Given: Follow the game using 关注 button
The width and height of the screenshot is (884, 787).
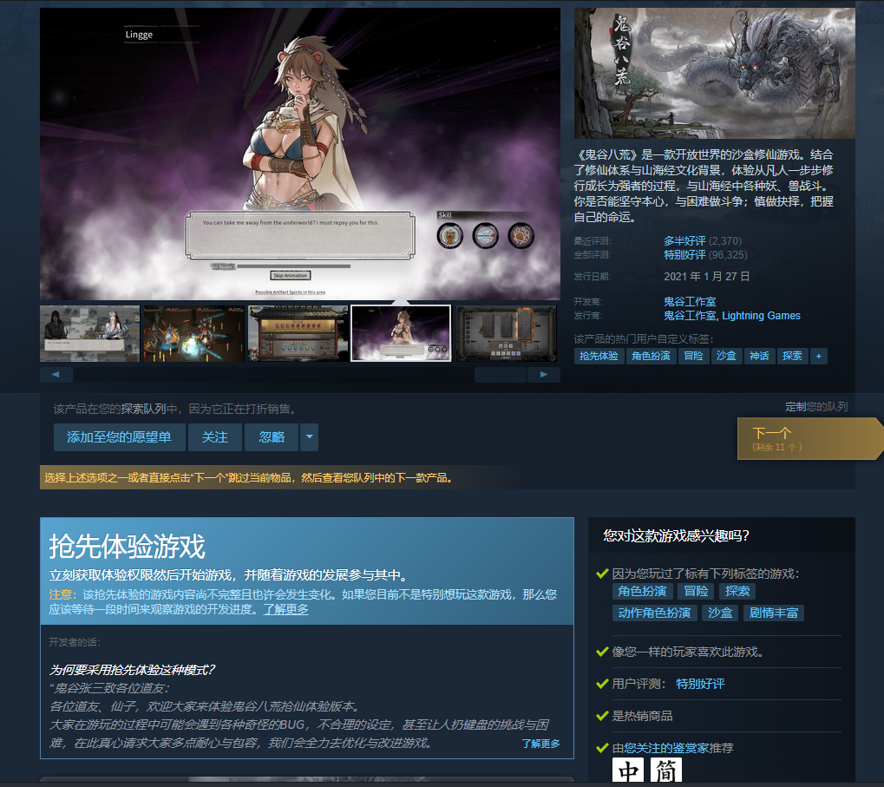Looking at the screenshot, I should point(215,437).
